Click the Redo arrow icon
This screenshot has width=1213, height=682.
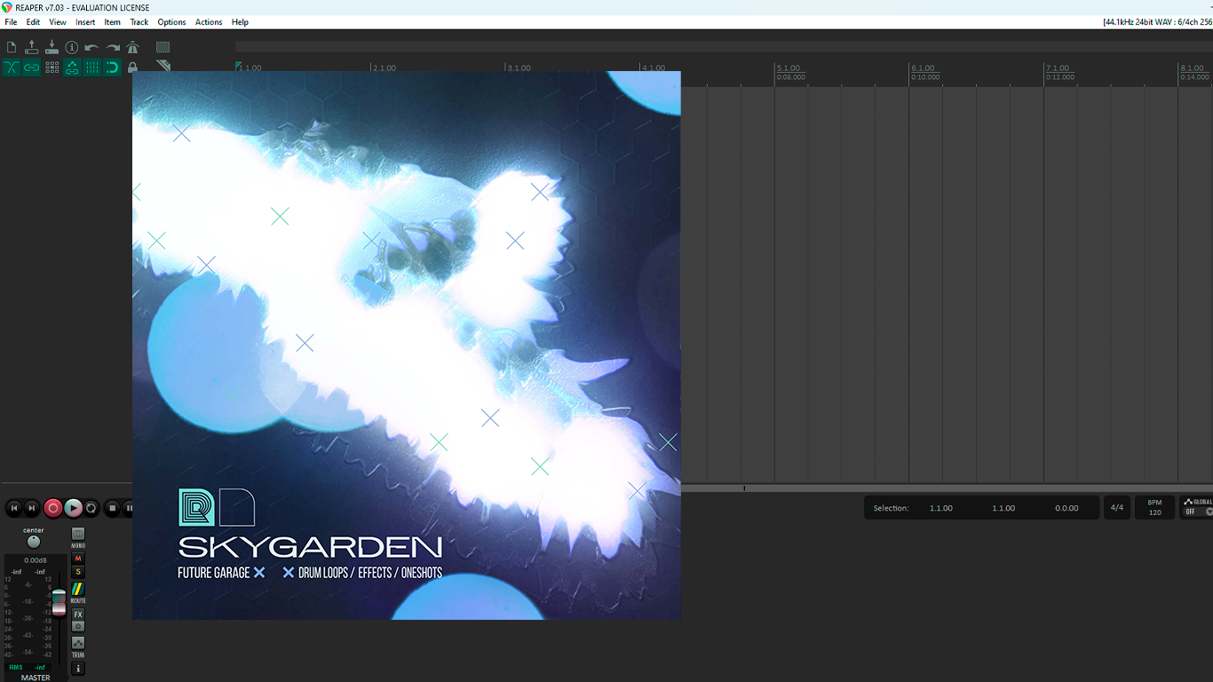coord(113,47)
